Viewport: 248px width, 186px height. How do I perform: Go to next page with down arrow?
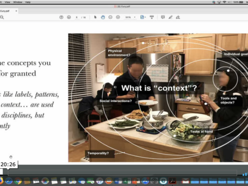[x=69, y=17]
